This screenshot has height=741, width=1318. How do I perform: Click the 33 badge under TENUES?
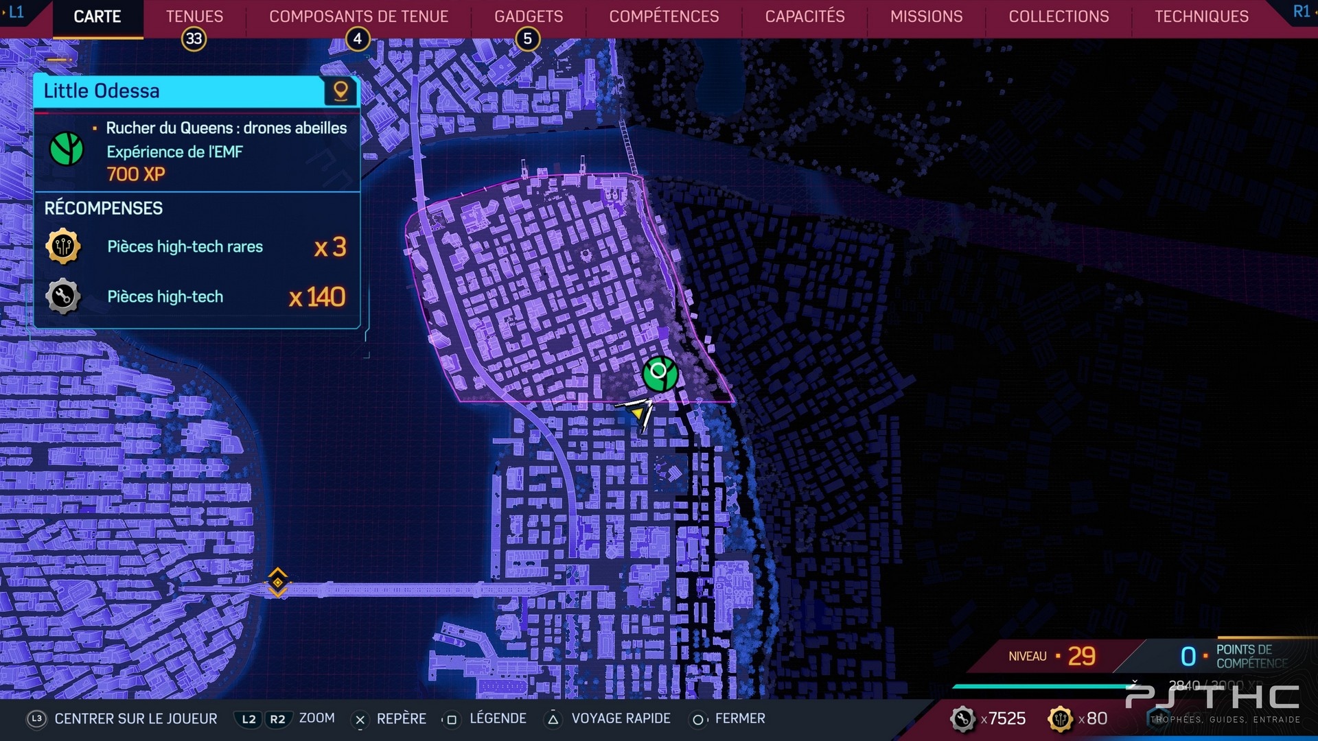[x=194, y=39]
